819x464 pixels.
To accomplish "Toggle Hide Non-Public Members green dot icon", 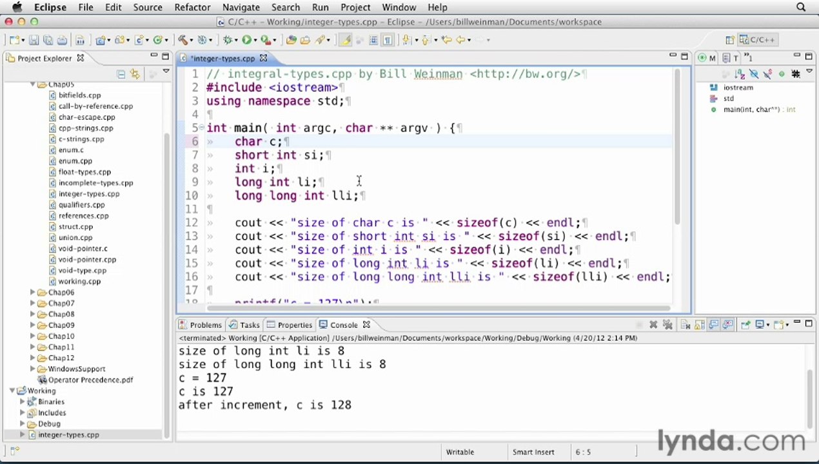I will click(782, 74).
